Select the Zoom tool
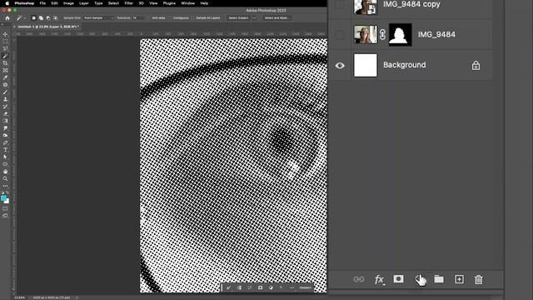The height and width of the screenshot is (300, 533). coord(5,178)
